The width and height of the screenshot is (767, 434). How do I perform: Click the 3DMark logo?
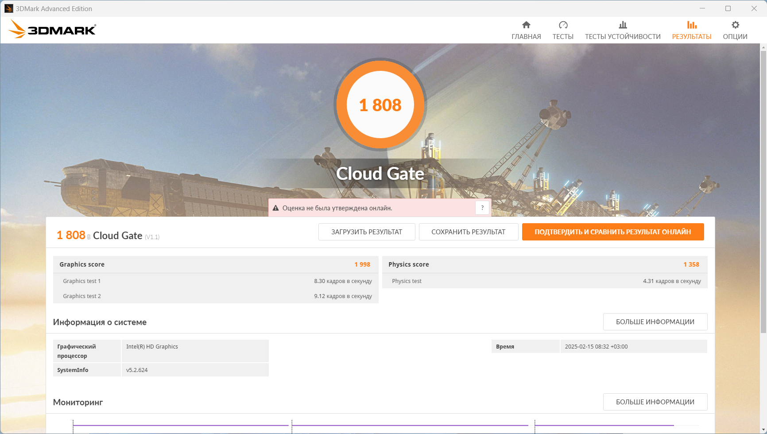pos(52,30)
